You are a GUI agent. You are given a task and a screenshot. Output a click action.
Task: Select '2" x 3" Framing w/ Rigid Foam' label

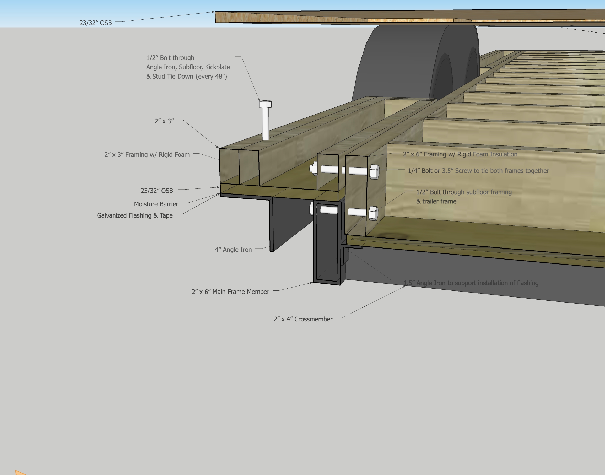[147, 155]
